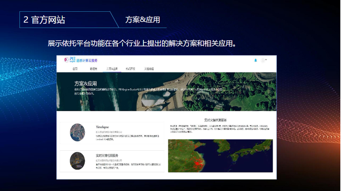Click the slide heading 2 官方网站
346x191 pixels.
pyautogui.click(x=44, y=20)
